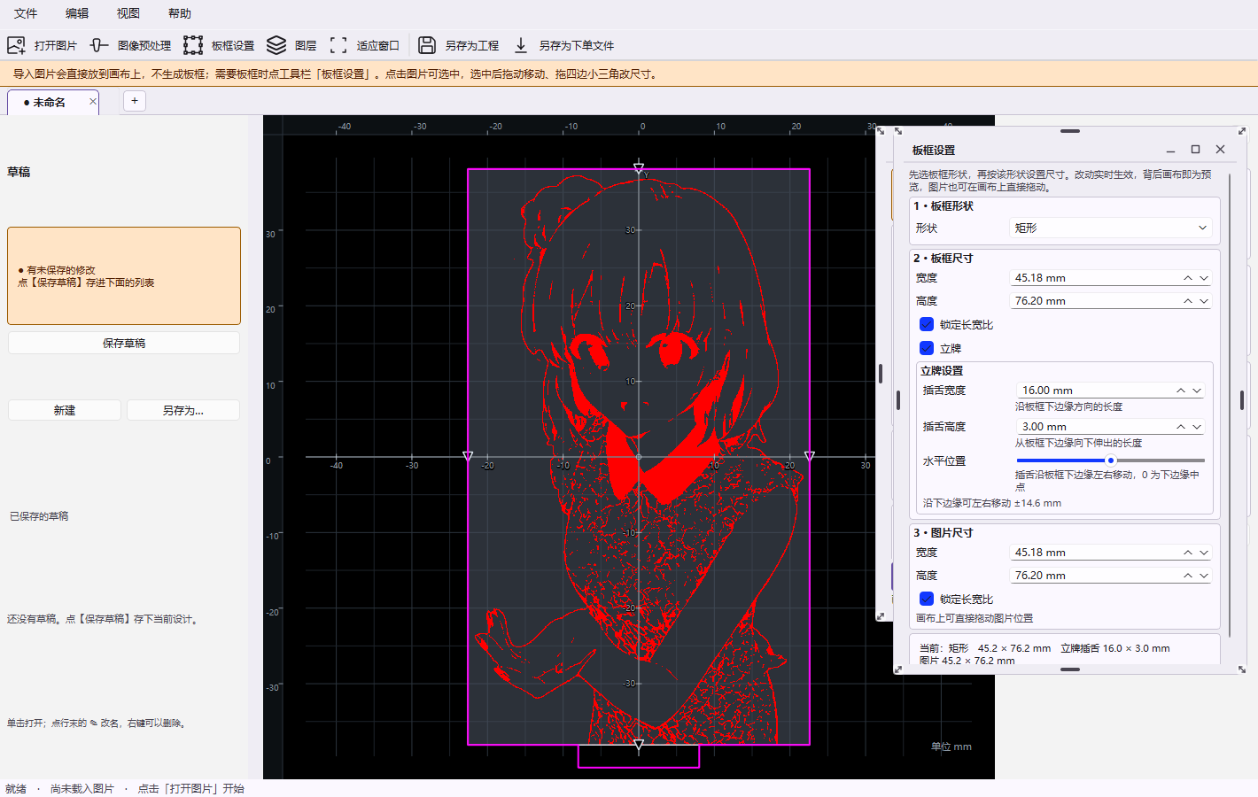Click the bottom edge triangle handle of the frame

click(x=639, y=745)
